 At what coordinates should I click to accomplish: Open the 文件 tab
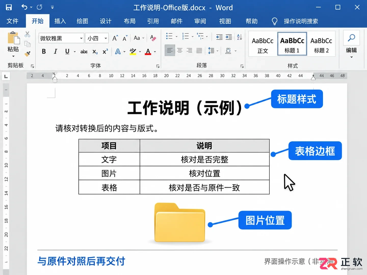(12, 21)
